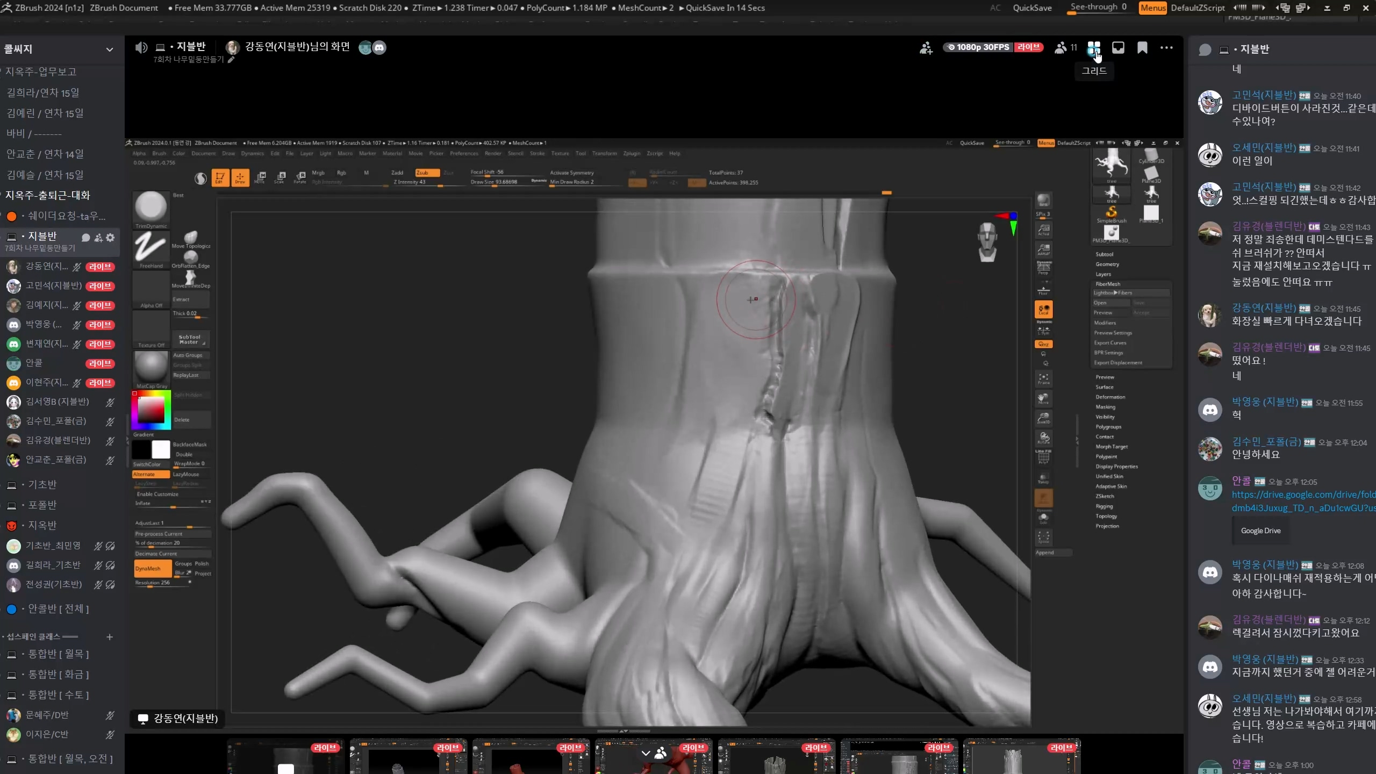The height and width of the screenshot is (774, 1376).
Task: Open the 지옥주-출퇴근-대화 channel
Action: [47, 195]
